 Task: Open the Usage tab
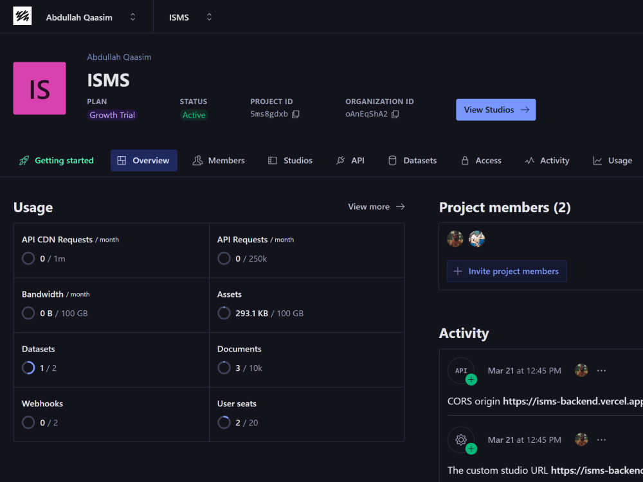tap(613, 161)
